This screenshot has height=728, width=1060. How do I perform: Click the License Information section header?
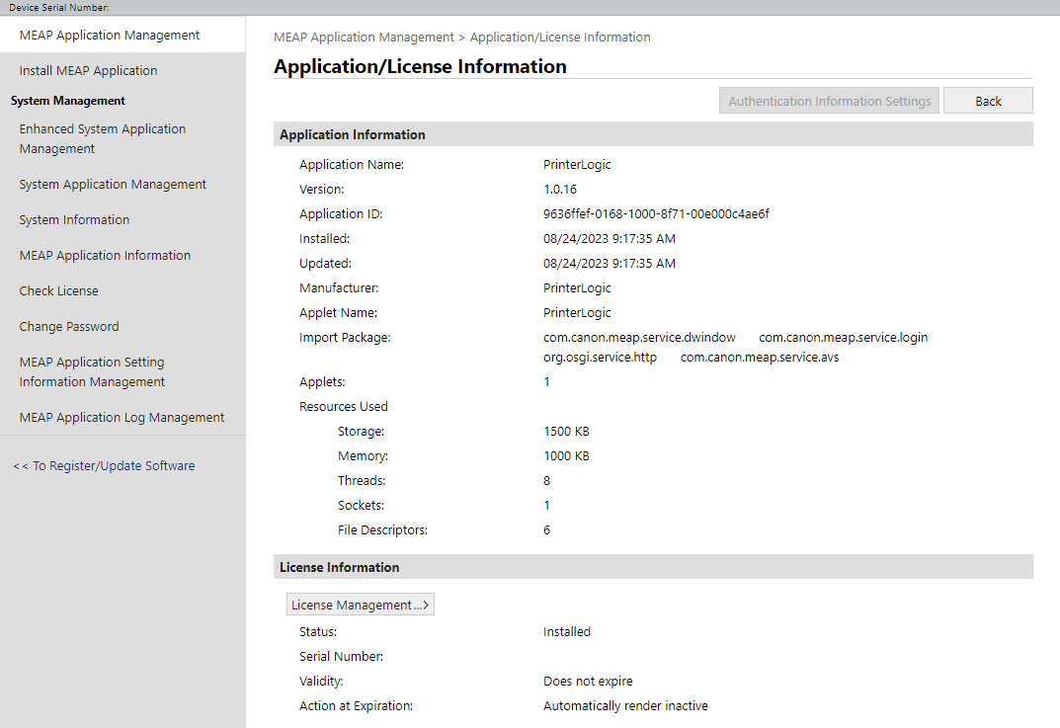coord(653,567)
